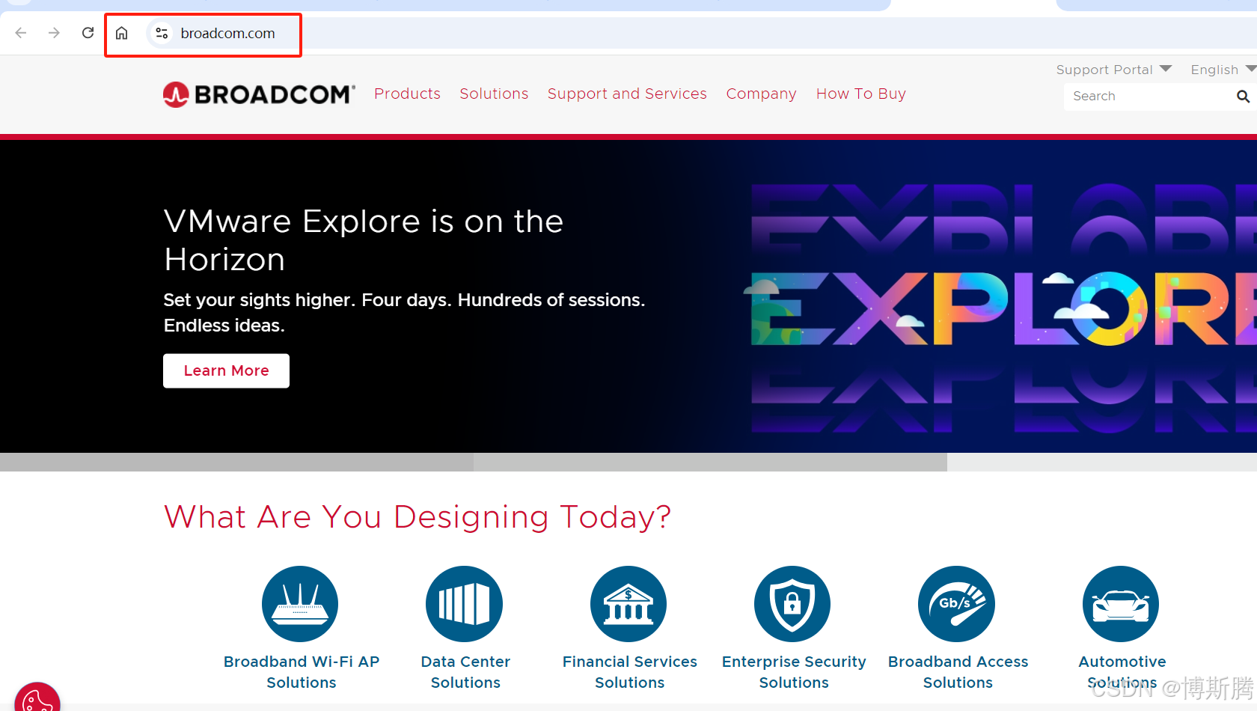The image size is (1257, 711).
Task: Open the red chat widget bottom left
Action: 37,700
